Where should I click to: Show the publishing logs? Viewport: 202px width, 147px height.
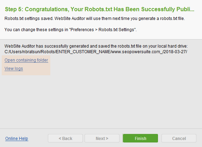(14, 69)
